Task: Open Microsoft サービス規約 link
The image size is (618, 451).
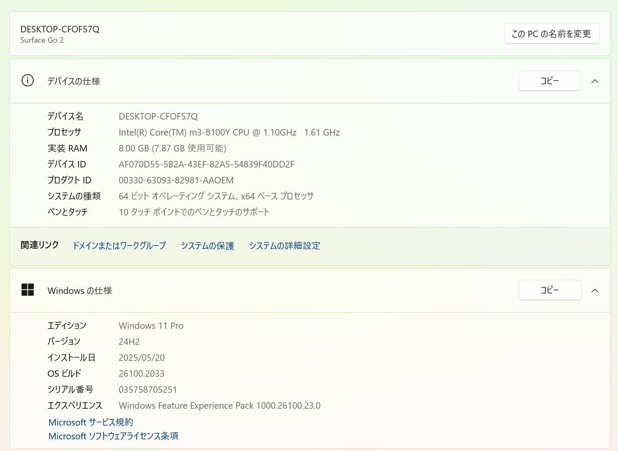Action: (x=91, y=422)
